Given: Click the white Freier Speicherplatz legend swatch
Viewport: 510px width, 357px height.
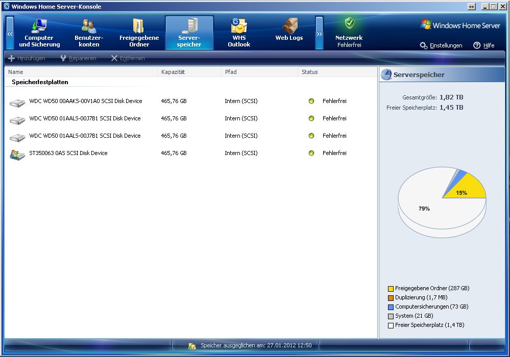Looking at the screenshot, I should point(391,325).
